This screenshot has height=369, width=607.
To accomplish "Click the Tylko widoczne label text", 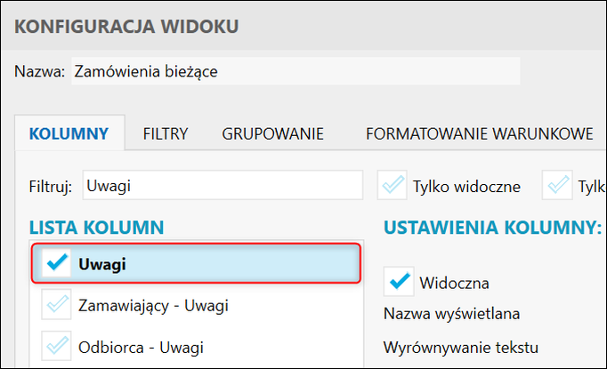I will 466,187.
